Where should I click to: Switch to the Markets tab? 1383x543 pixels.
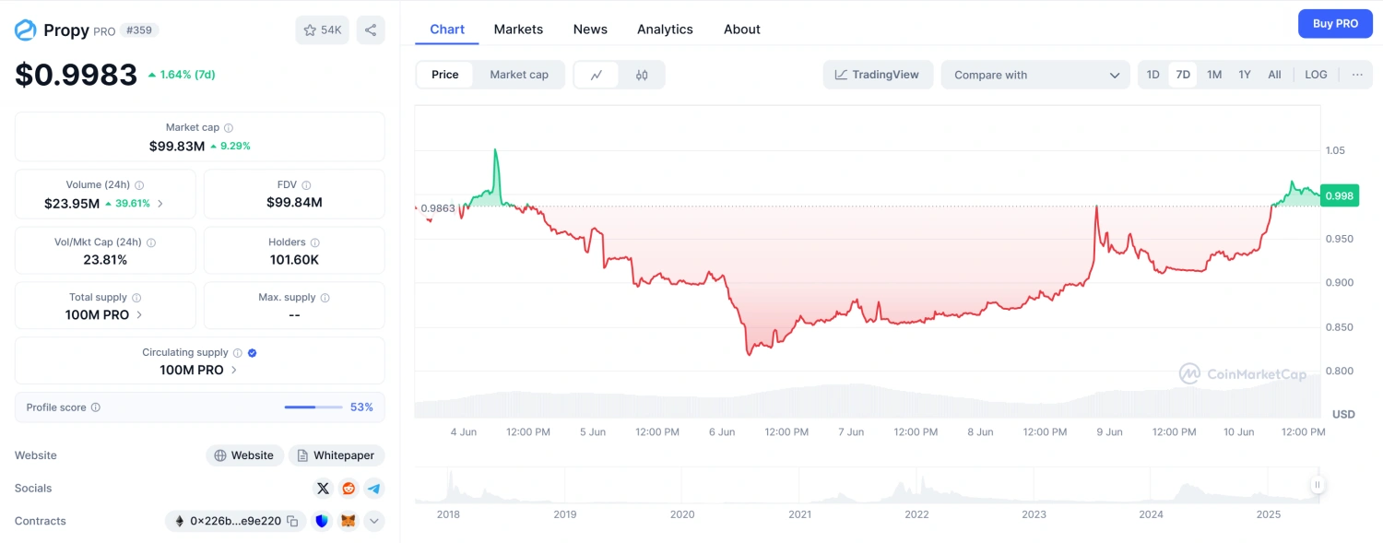pos(518,30)
